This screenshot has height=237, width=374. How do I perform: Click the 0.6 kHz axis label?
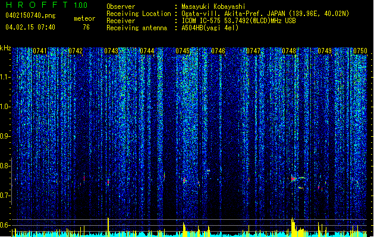click(4, 225)
